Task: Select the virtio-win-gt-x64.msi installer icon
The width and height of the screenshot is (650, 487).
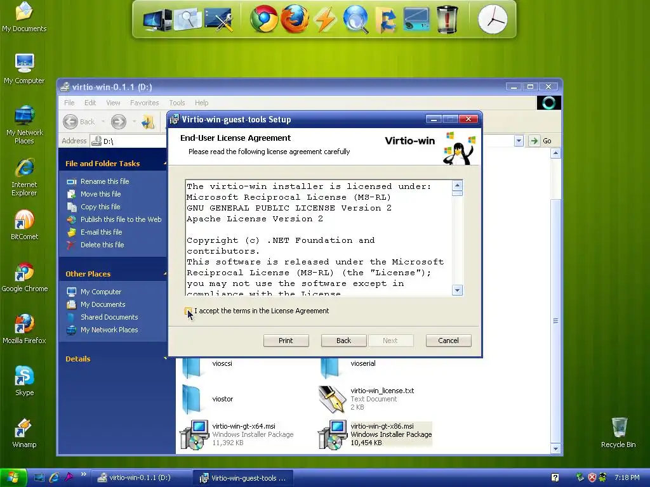Action: point(194,435)
